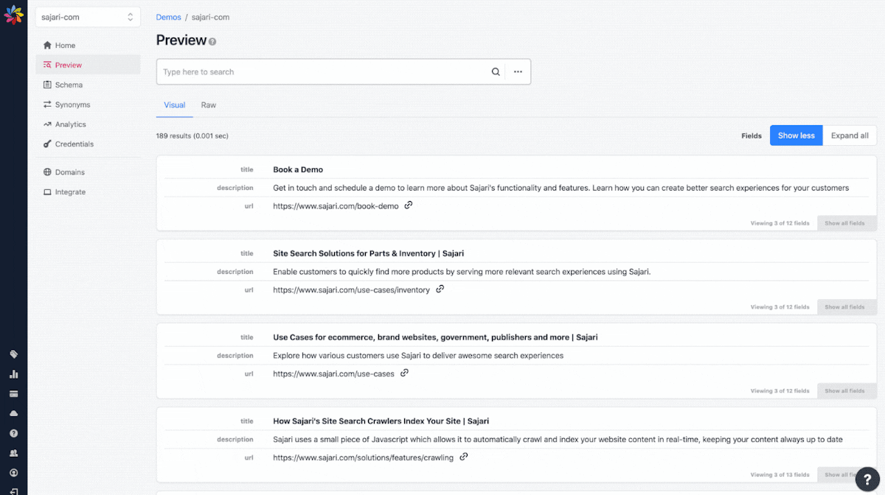
Task: Open the user account circle icon
Action: point(13,473)
